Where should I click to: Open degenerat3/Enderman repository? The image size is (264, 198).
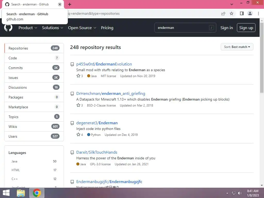[97, 123]
